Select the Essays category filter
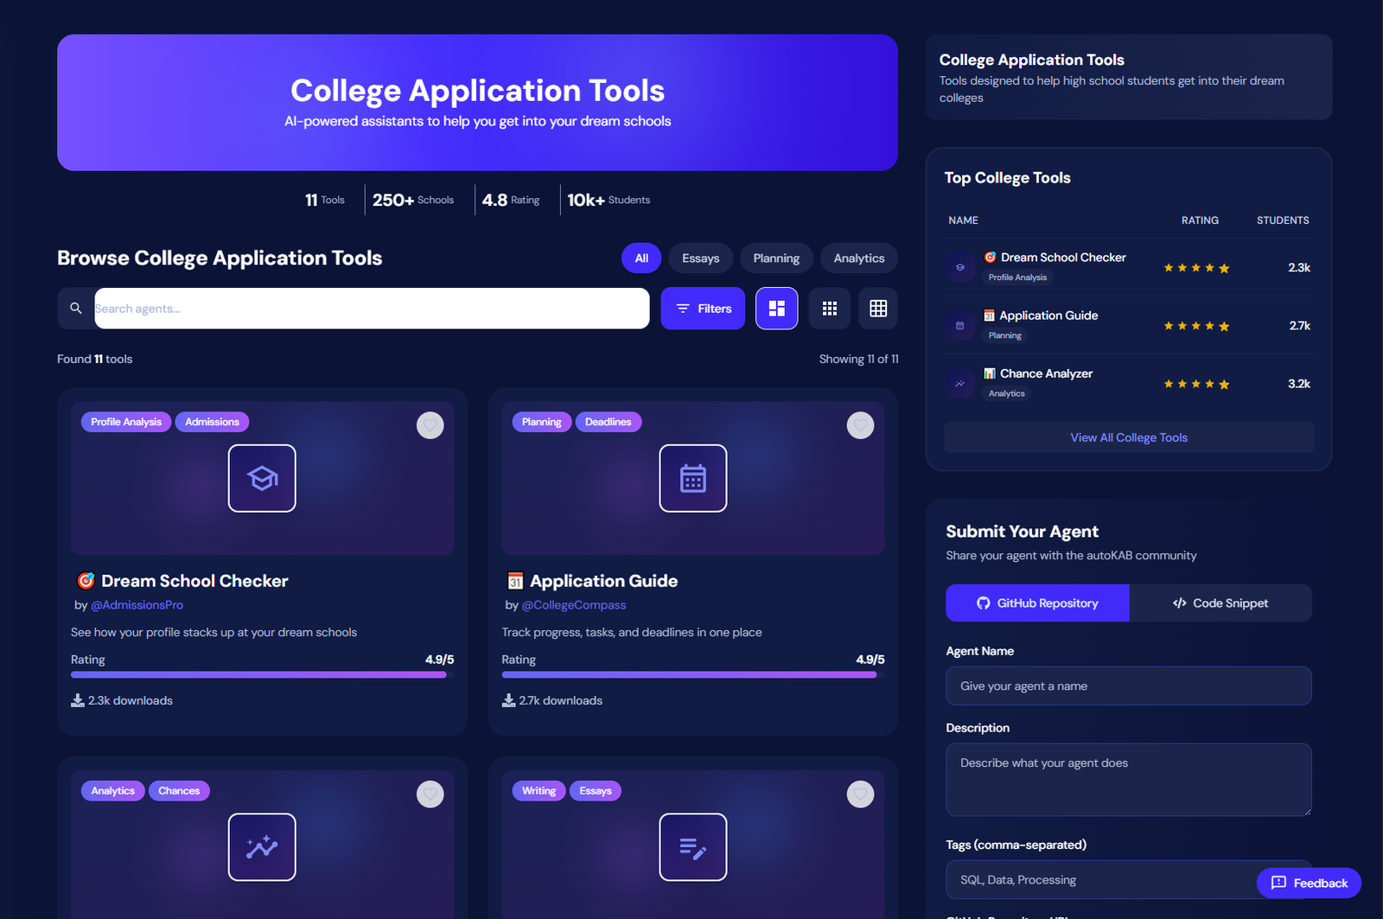The image size is (1383, 919). click(700, 258)
